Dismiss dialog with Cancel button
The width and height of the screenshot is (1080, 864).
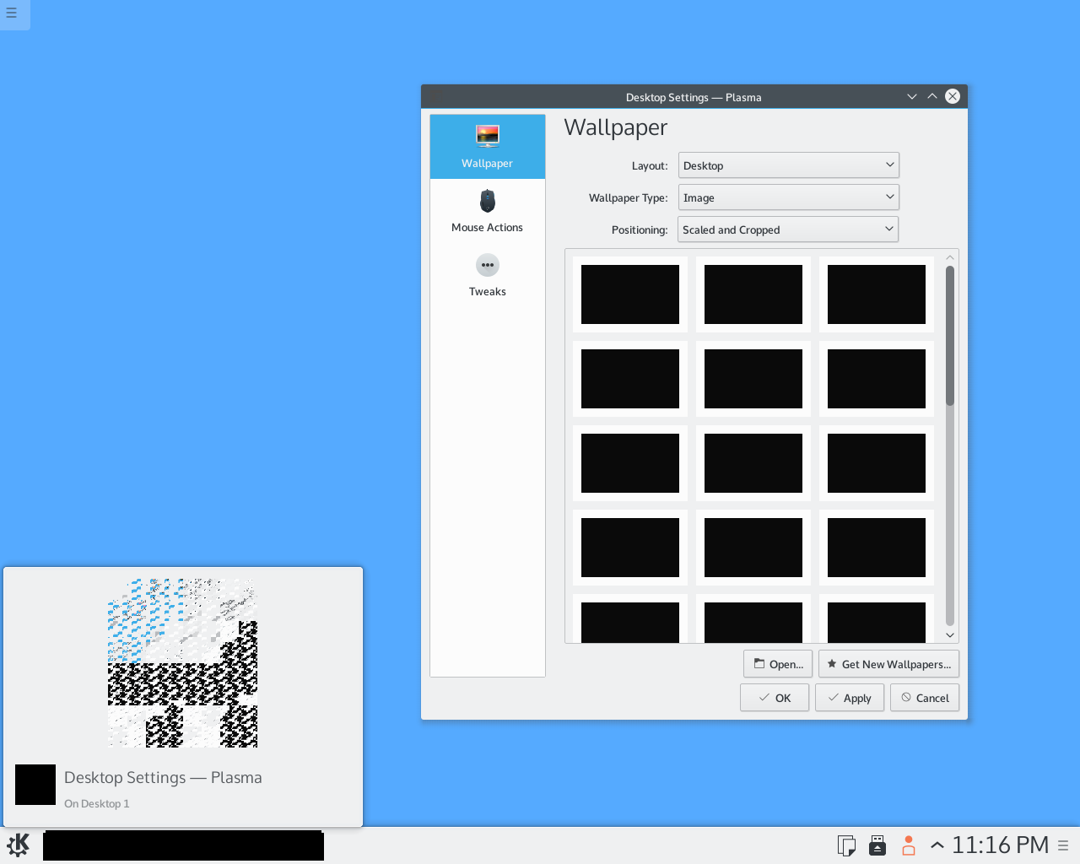coord(925,698)
